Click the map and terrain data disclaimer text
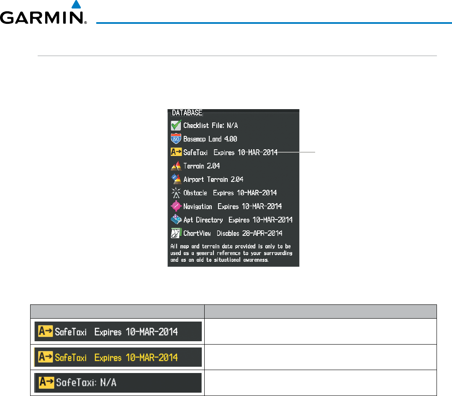The width and height of the screenshot is (452, 396). 231,253
